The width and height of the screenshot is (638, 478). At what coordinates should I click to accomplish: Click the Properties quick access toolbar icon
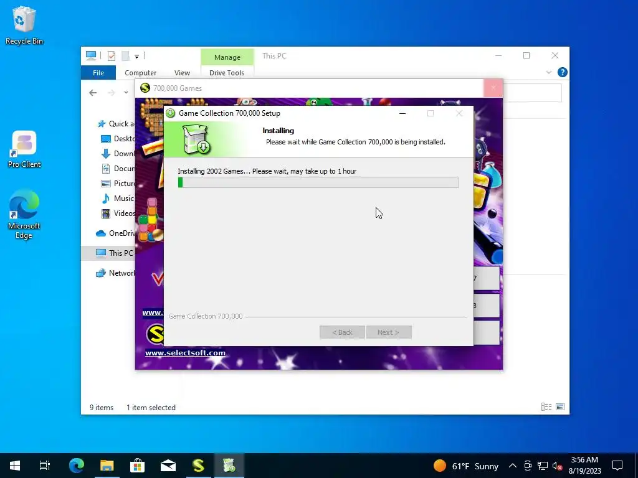point(112,56)
